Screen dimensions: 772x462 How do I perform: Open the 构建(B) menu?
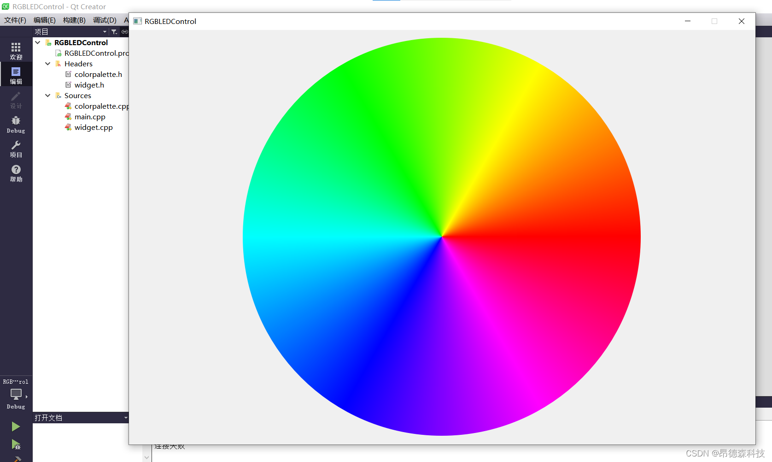74,20
